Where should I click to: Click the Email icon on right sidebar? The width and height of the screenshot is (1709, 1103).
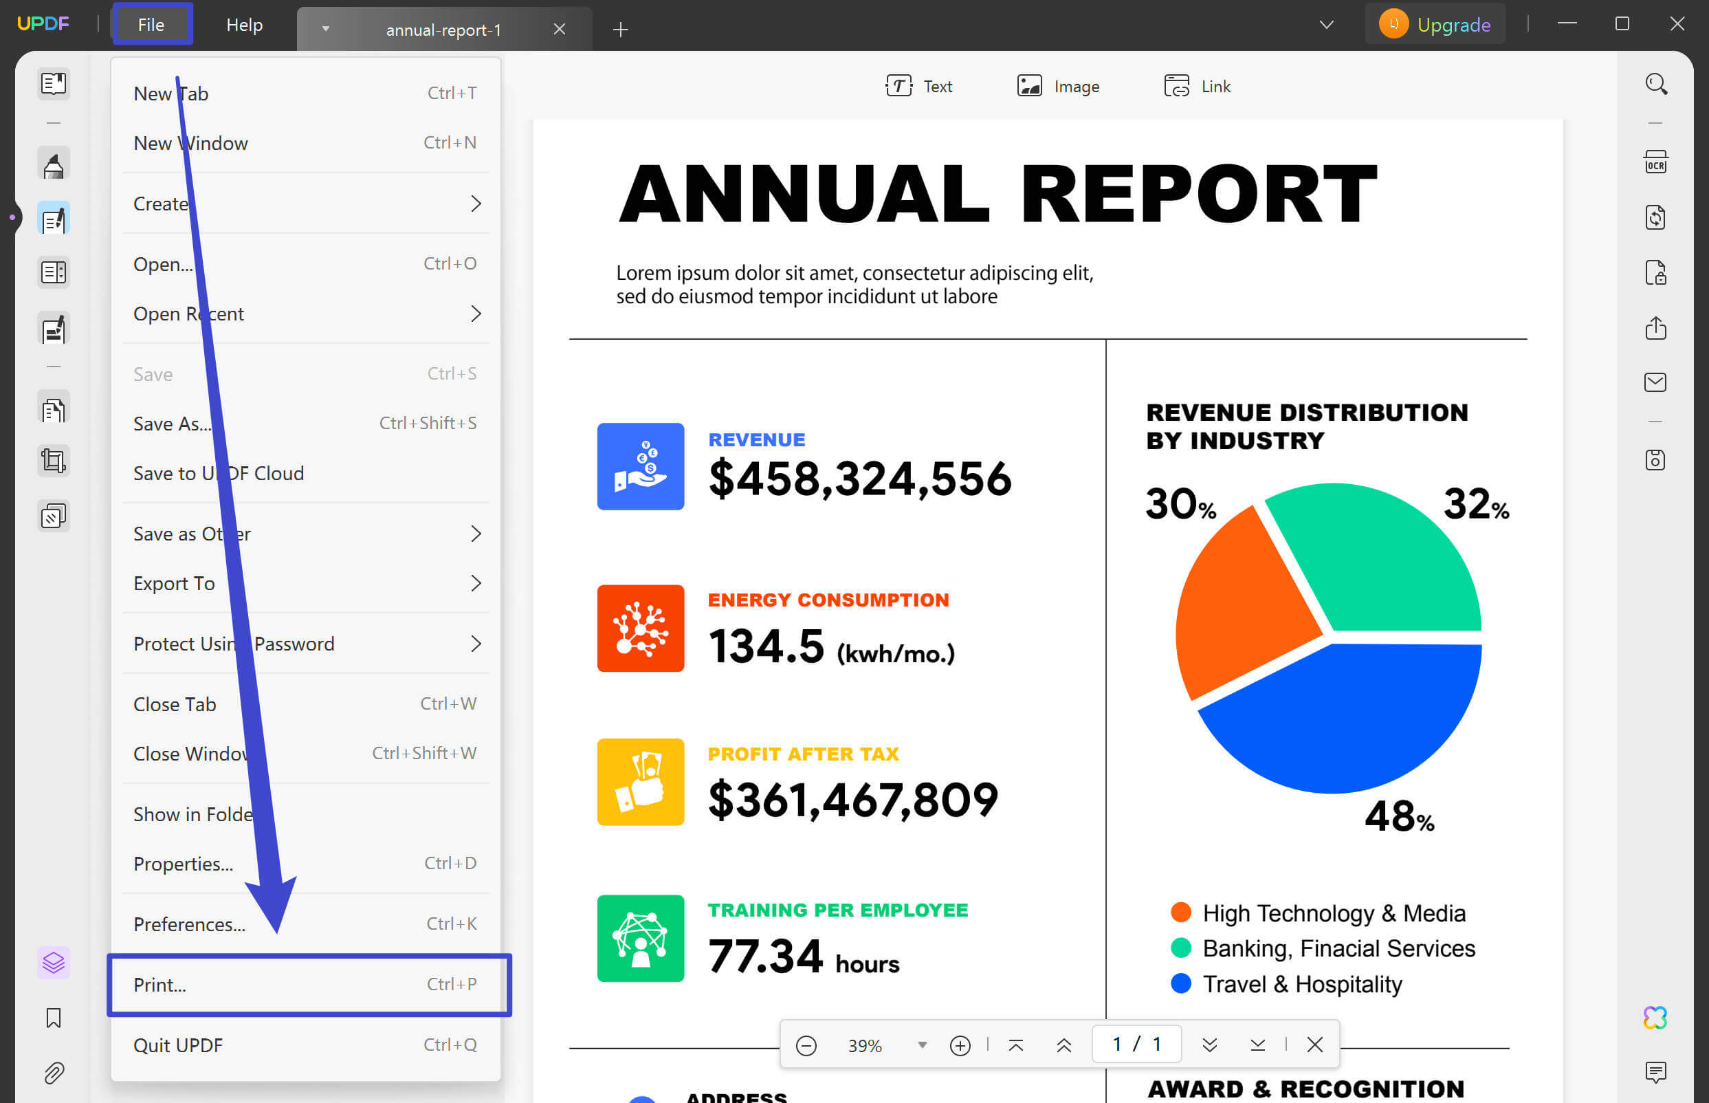coord(1655,382)
